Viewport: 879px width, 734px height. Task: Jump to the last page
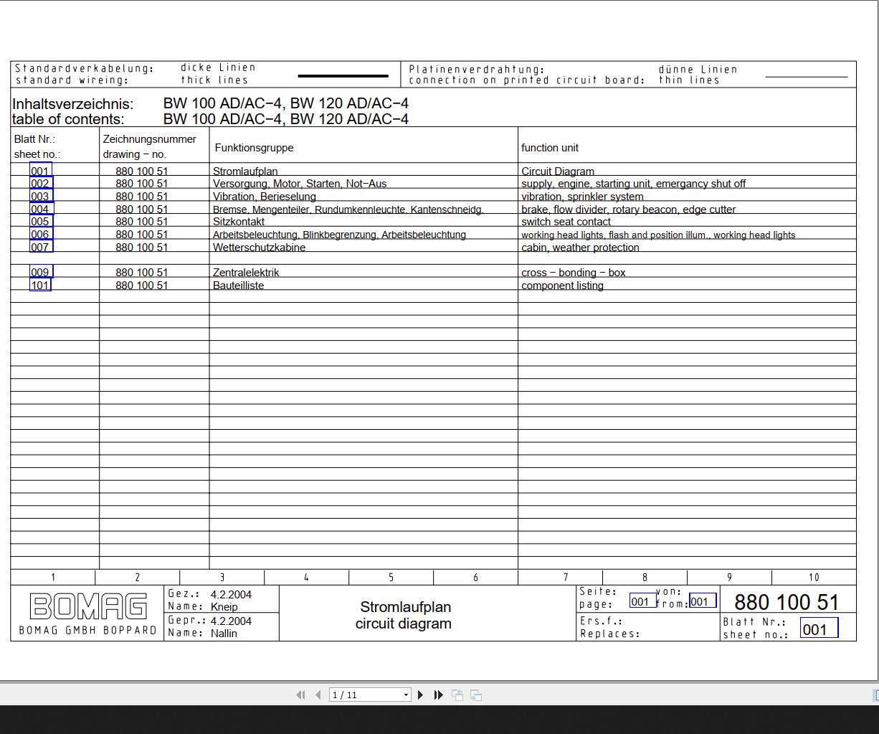point(438,695)
